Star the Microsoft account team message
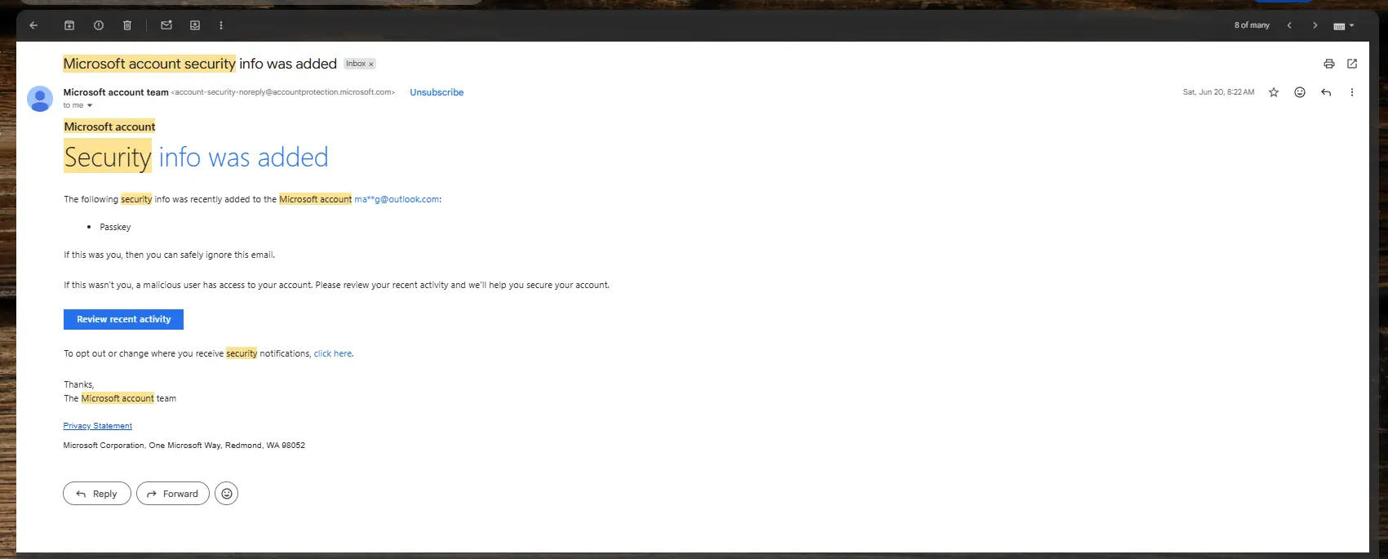 1274,92
